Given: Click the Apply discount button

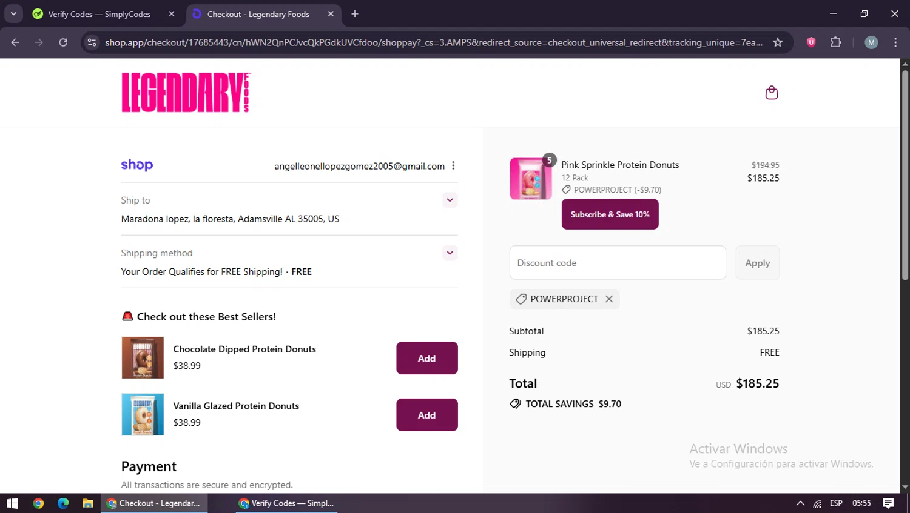Looking at the screenshot, I should 757,263.
